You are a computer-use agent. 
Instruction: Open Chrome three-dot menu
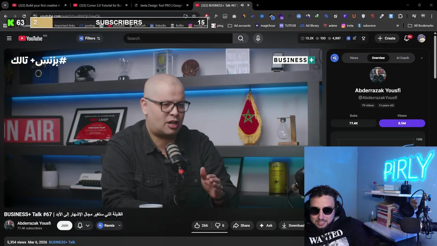(432, 16)
